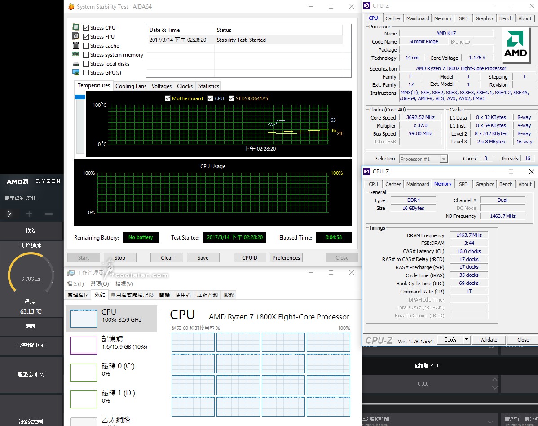Enable the Stress local disks checkbox
The height and width of the screenshot is (426, 538).
click(x=86, y=63)
